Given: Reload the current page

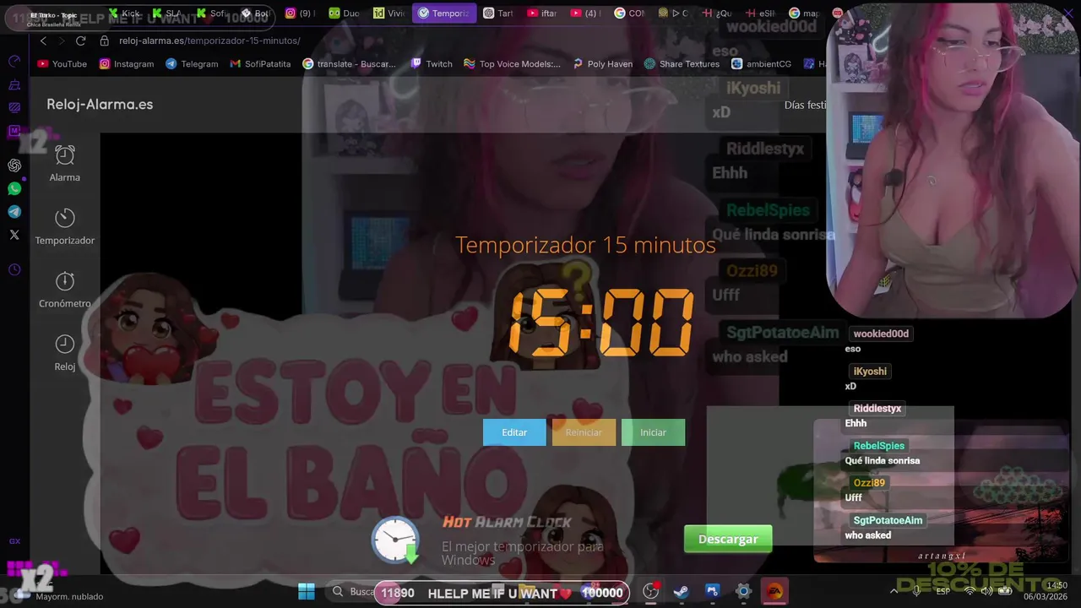Looking at the screenshot, I should click(x=81, y=41).
